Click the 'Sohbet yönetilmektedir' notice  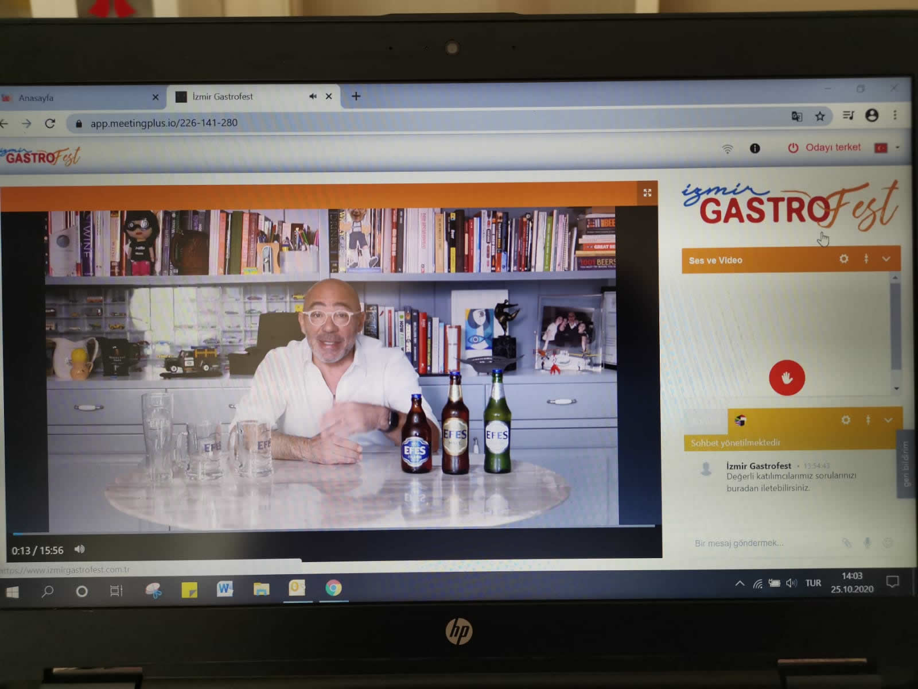coord(736,443)
